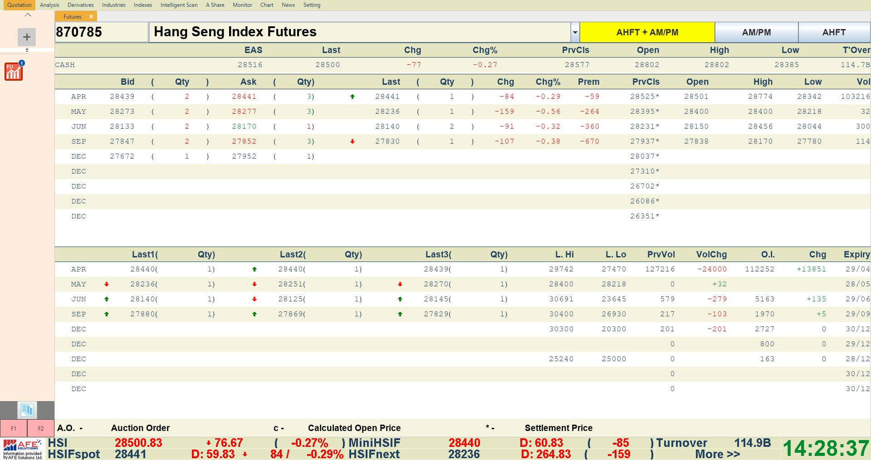Click the sidebar split expander arrows
The height and width of the screenshot is (460, 871).
coord(27,50)
